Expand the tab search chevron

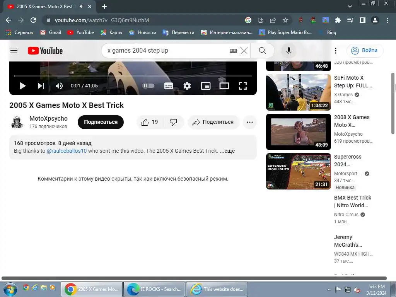[x=350, y=7]
